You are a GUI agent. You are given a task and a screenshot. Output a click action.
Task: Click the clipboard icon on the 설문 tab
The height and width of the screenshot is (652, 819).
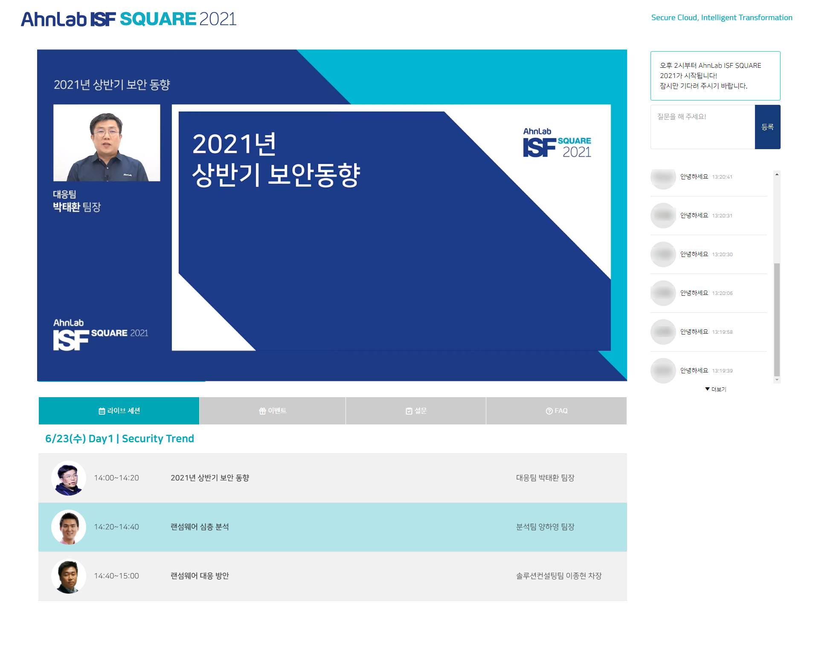point(409,411)
